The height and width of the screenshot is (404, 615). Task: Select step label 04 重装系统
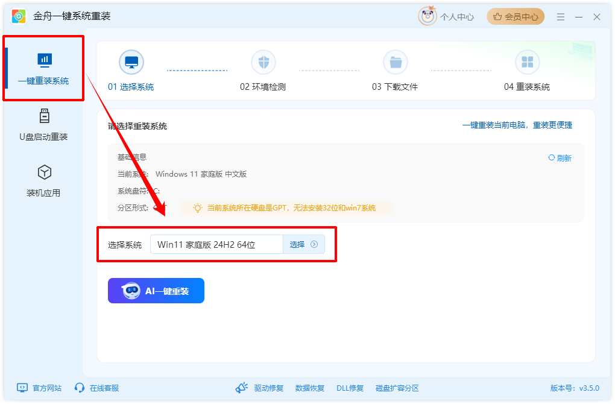[527, 87]
